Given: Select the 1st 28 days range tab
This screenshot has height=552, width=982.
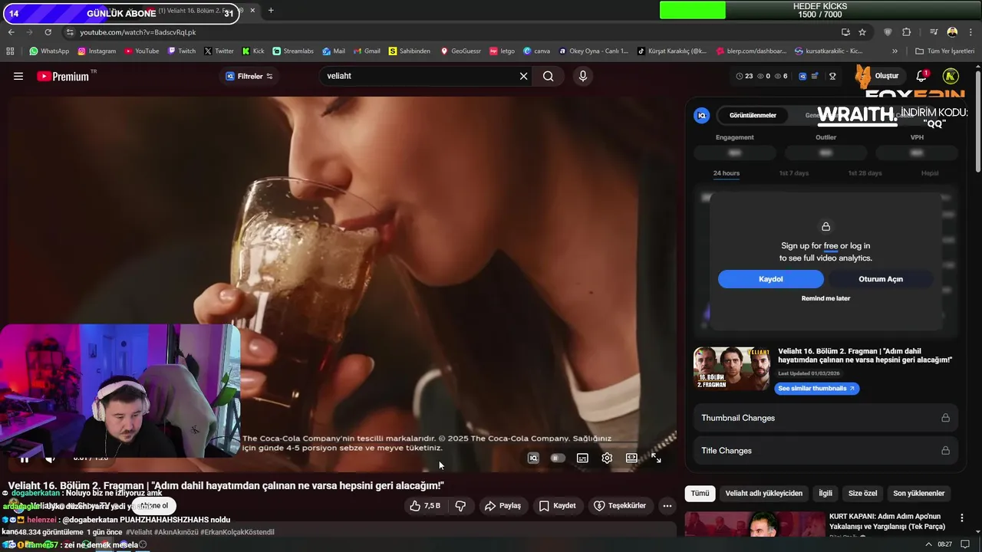Looking at the screenshot, I should pyautogui.click(x=865, y=173).
